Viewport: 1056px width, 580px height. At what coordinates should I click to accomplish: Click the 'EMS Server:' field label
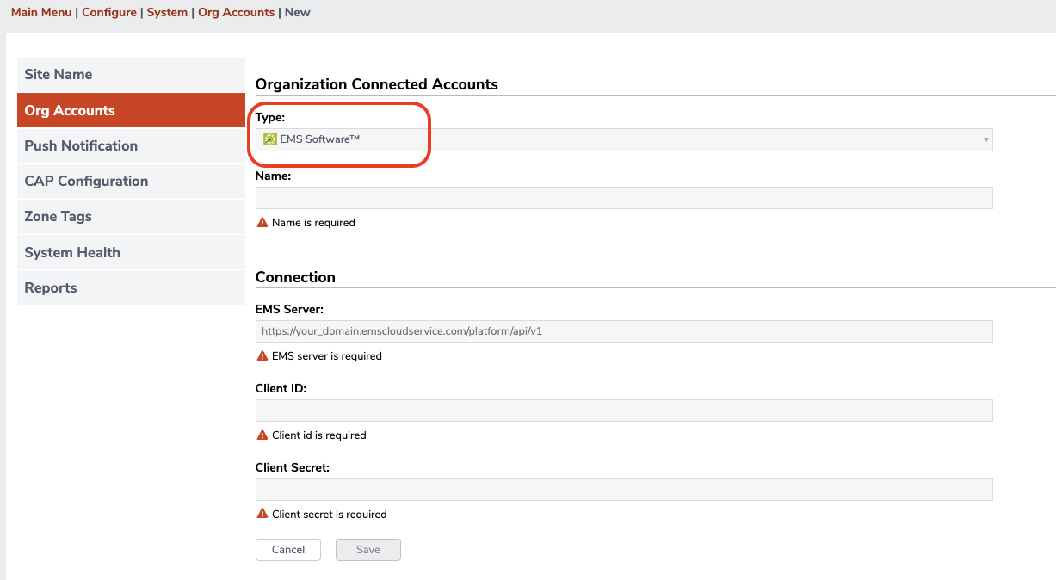(x=290, y=309)
